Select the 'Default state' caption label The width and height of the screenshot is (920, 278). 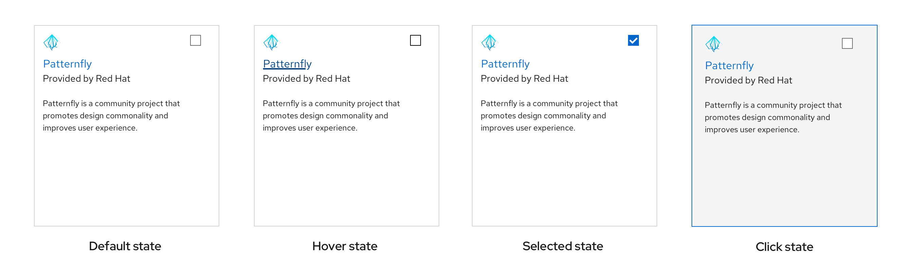coord(125,246)
